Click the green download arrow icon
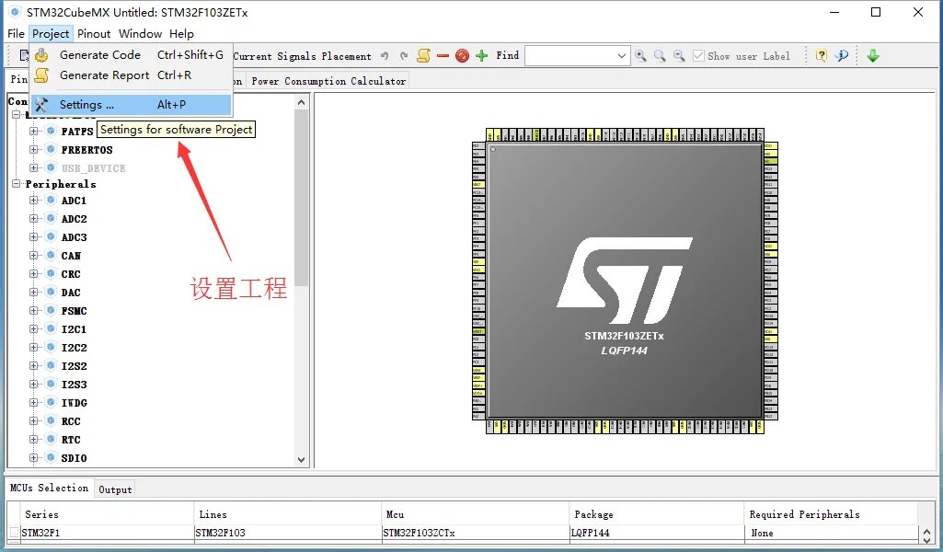Viewport: 943px width, 552px height. [x=873, y=56]
